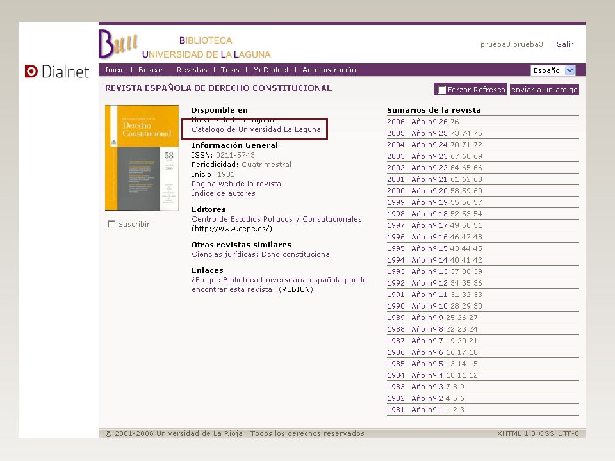Open issue 42 of year 1994
This screenshot has width=615, height=461.
pyautogui.click(x=478, y=261)
